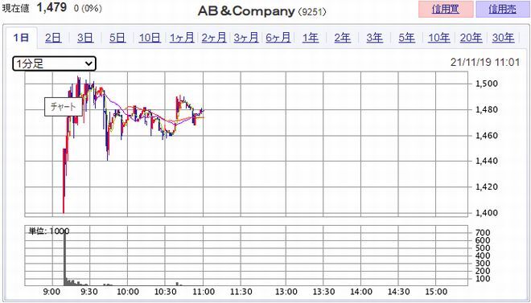Image resolution: width=531 pixels, height=303 pixels.
Task: Select the 1日 chart range tab
Action: [22, 38]
